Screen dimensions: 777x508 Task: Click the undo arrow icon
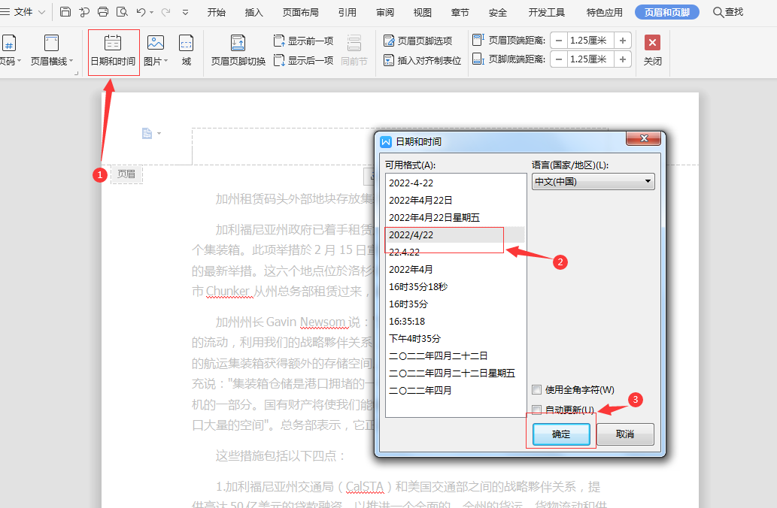click(x=141, y=12)
